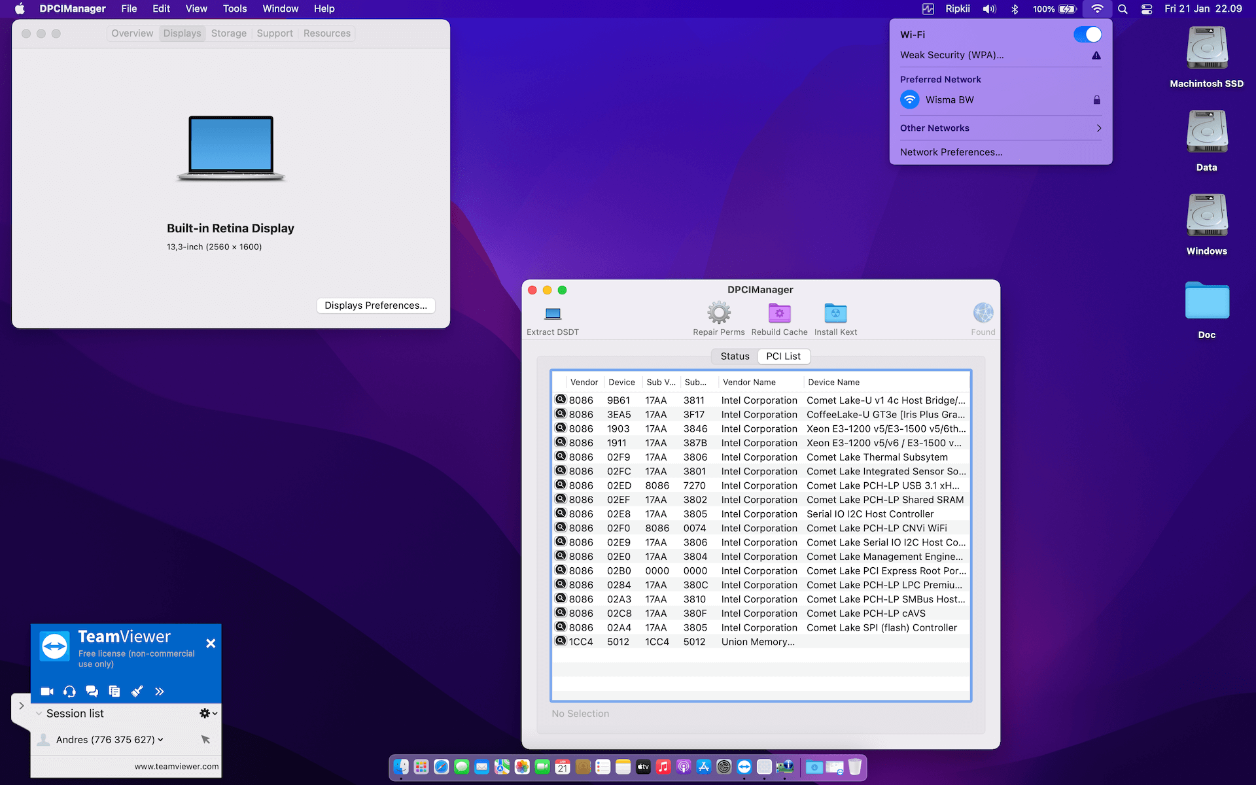Open TeamViewer file transfer box icon
The width and height of the screenshot is (1256, 785).
tap(114, 691)
